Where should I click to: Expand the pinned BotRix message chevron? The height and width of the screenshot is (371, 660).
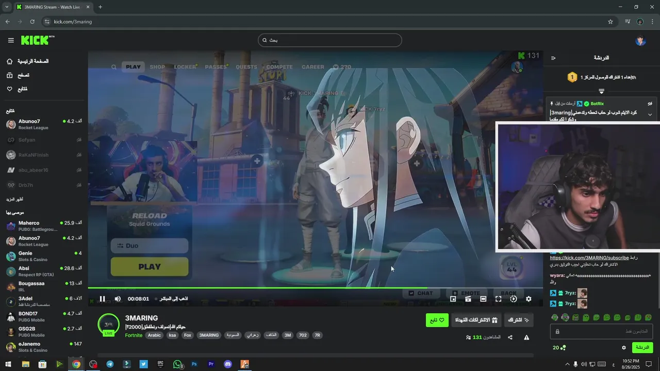(650, 114)
